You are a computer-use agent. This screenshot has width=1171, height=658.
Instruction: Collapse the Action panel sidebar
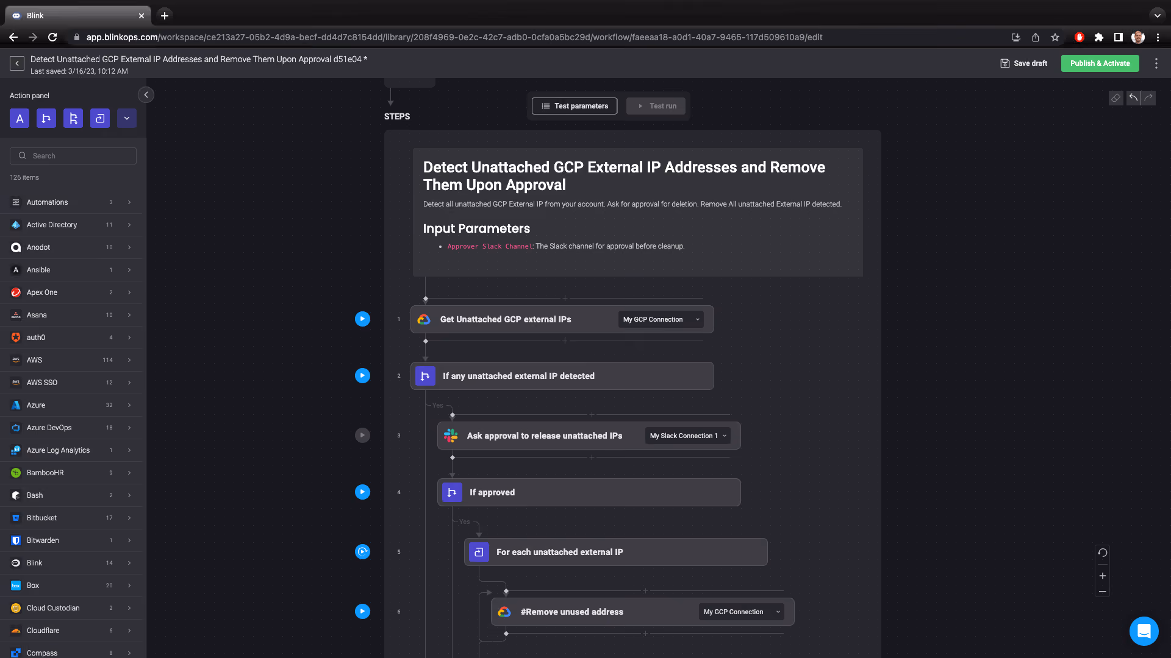pos(146,95)
